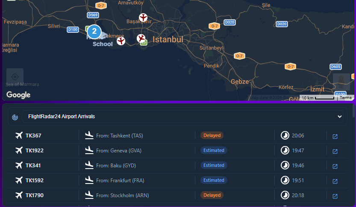
Task: Click the Estimated badge for TK1922
Action: [214, 150]
